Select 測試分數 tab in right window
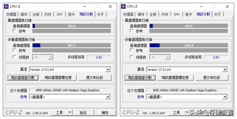 pos(203,14)
